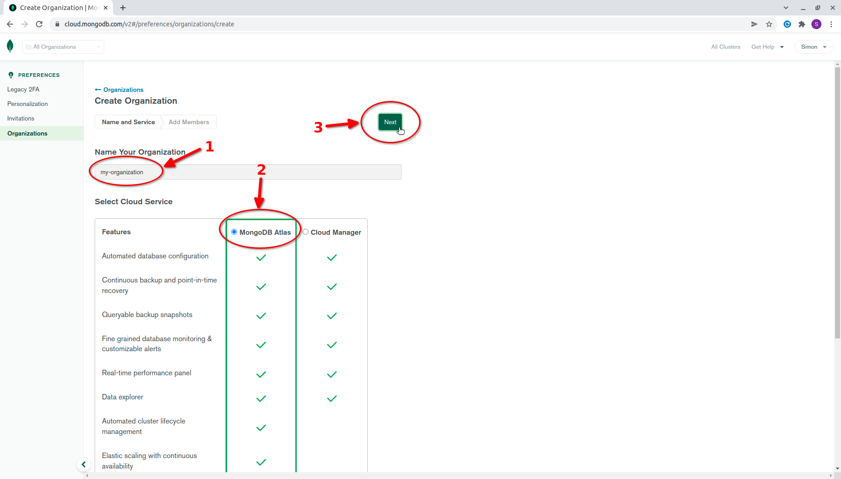This screenshot has width=841, height=479.
Task: Open Invitations in the sidebar
Action: pos(20,118)
